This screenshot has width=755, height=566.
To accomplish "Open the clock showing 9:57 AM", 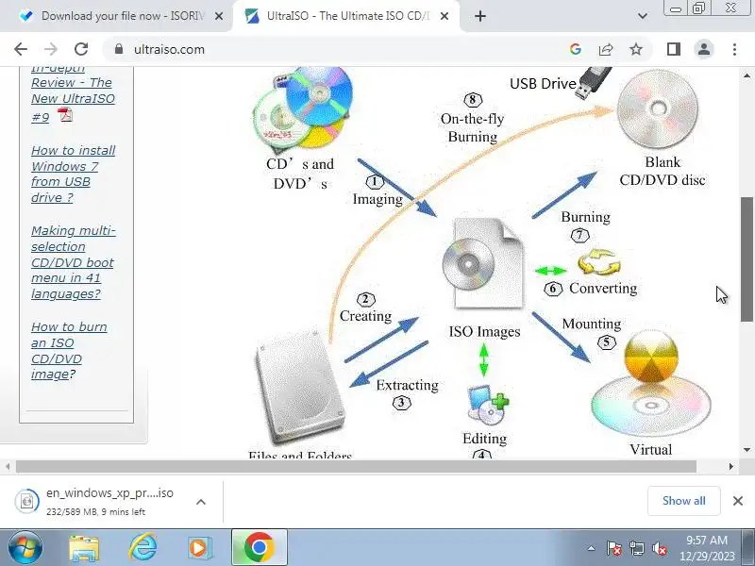I will click(x=707, y=548).
